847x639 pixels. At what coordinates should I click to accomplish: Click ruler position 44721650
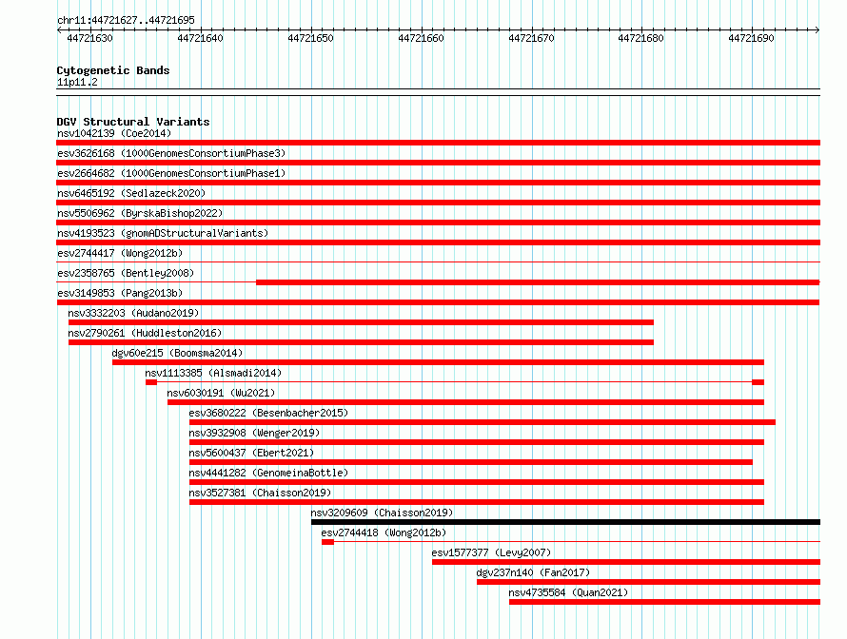point(310,38)
